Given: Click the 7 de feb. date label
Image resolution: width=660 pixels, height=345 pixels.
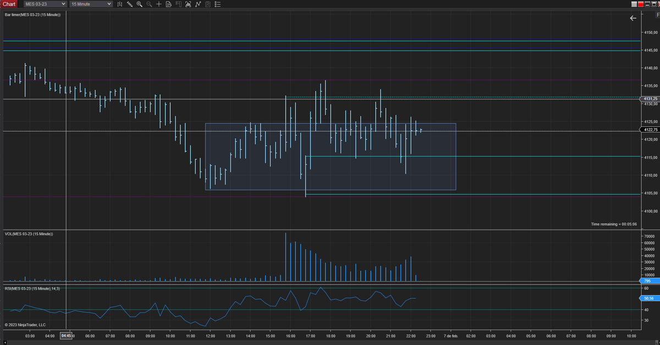Looking at the screenshot, I should tap(450, 335).
